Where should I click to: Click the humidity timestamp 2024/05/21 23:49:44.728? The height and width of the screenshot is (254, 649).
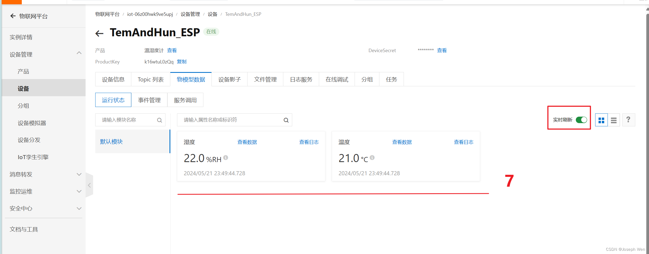(214, 173)
